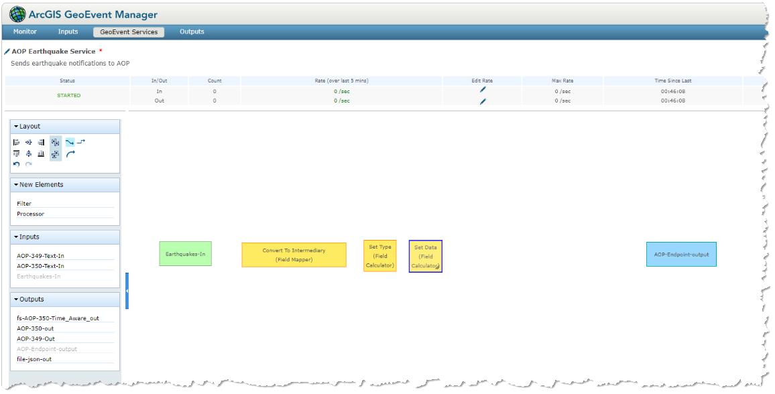Click the STARTED status text
This screenshot has height=394, width=775.
tap(68, 95)
